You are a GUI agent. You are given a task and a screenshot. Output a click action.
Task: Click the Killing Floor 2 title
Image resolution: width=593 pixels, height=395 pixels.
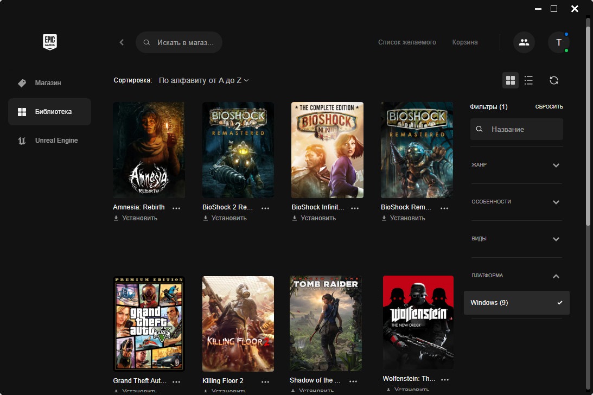[x=223, y=381]
